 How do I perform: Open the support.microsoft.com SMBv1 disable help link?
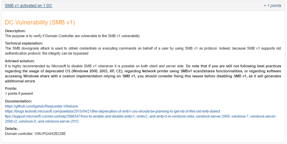click(140, 119)
